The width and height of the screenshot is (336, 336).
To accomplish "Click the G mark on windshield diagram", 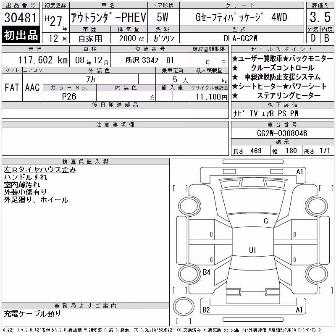I will coord(266,220).
